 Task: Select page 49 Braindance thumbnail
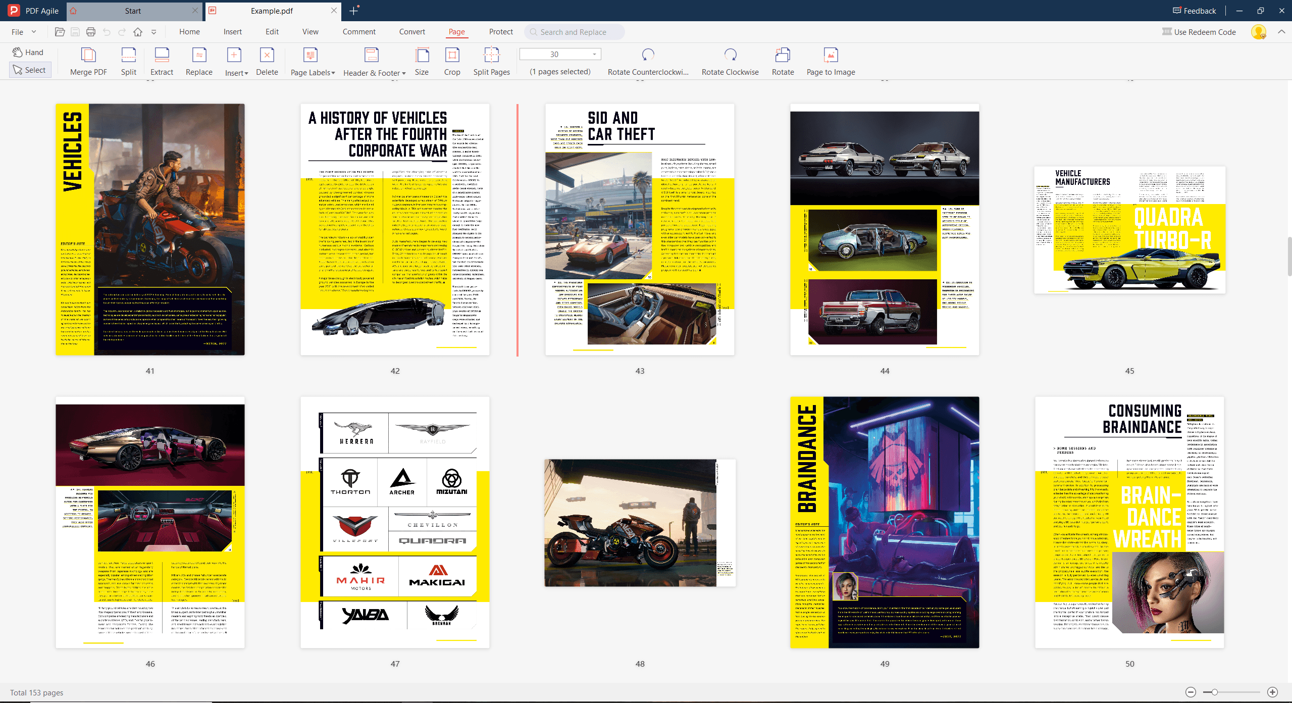885,522
